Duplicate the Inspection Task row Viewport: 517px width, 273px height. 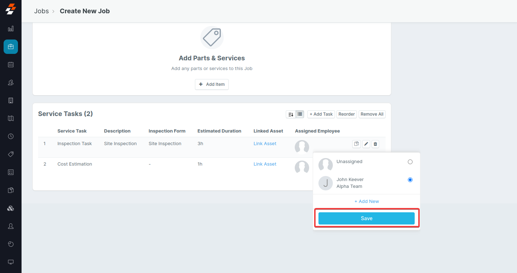[356, 144]
